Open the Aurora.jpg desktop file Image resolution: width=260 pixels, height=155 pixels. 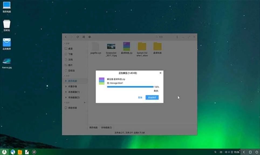click(7, 63)
